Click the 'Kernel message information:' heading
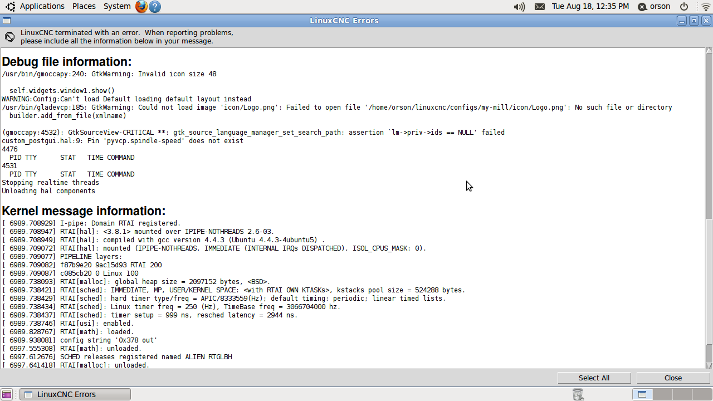 pyautogui.click(x=84, y=211)
